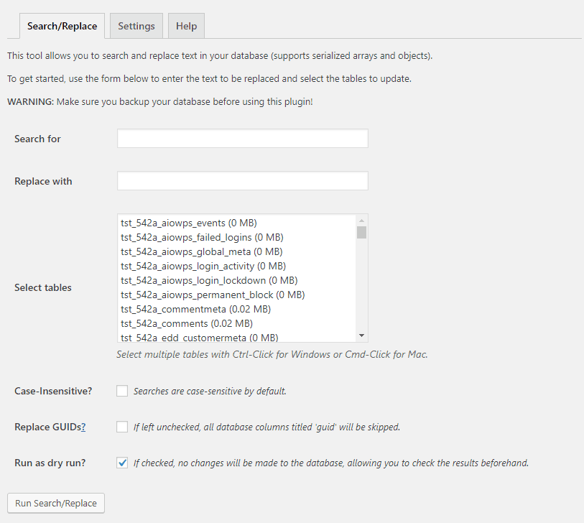Check the Replace GUIDs checkbox
Viewport: 584px width, 523px height.
coord(122,427)
